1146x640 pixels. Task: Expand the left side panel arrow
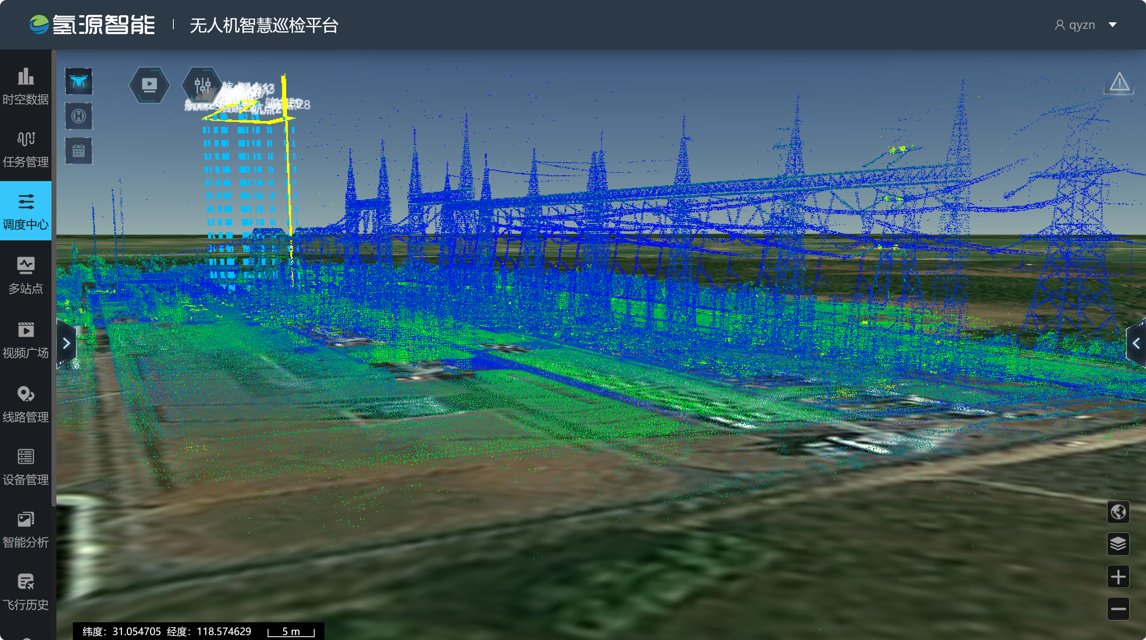tap(66, 343)
